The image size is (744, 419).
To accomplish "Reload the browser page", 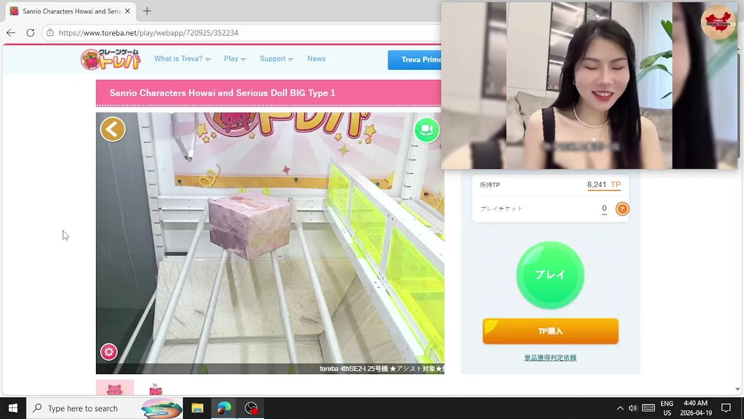I will tap(30, 33).
